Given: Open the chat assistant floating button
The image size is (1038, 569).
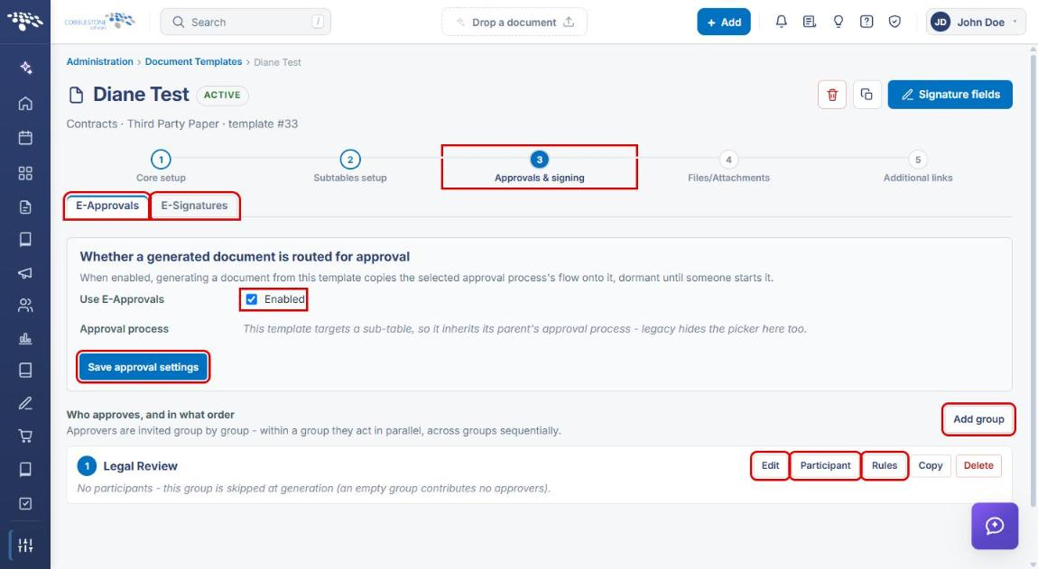Looking at the screenshot, I should click(995, 526).
